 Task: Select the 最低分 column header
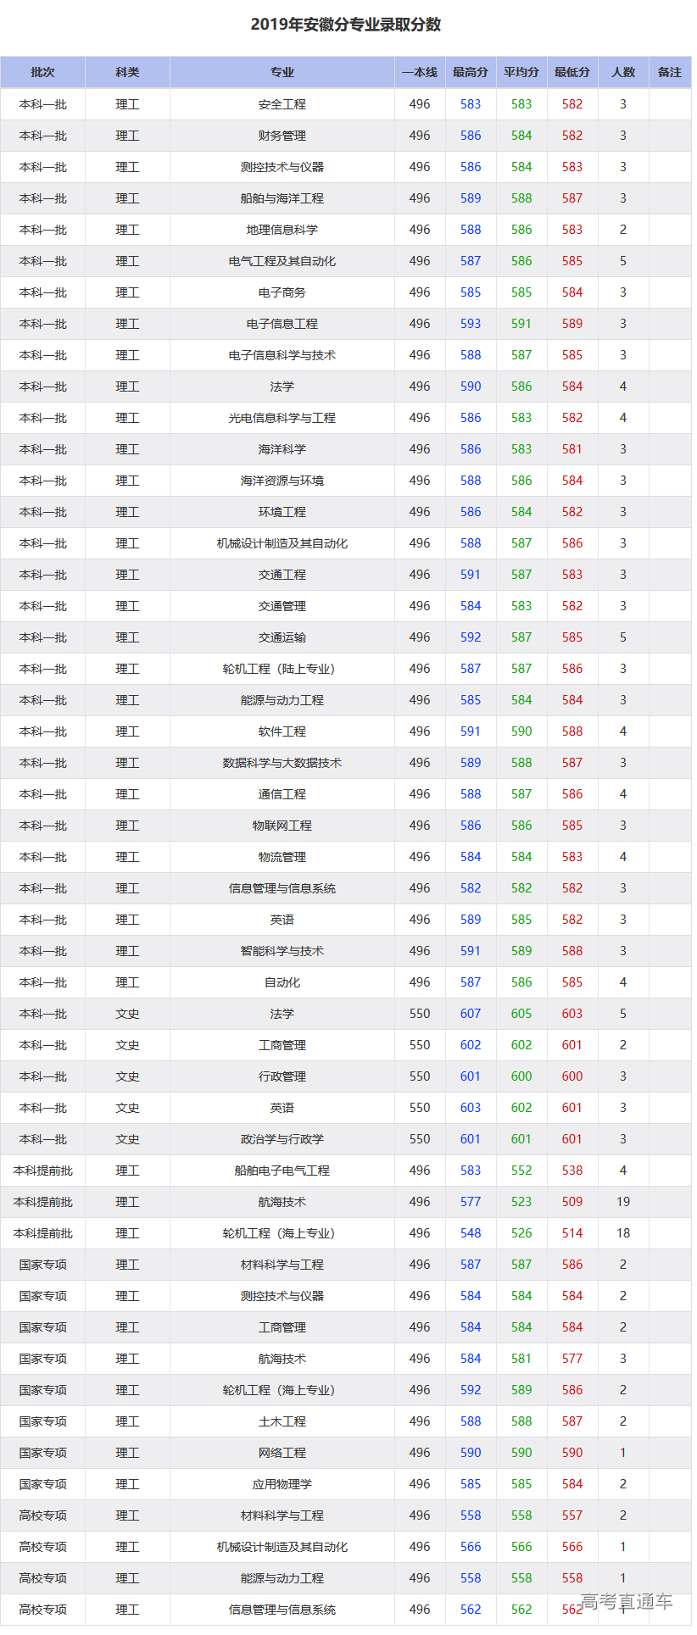click(572, 73)
